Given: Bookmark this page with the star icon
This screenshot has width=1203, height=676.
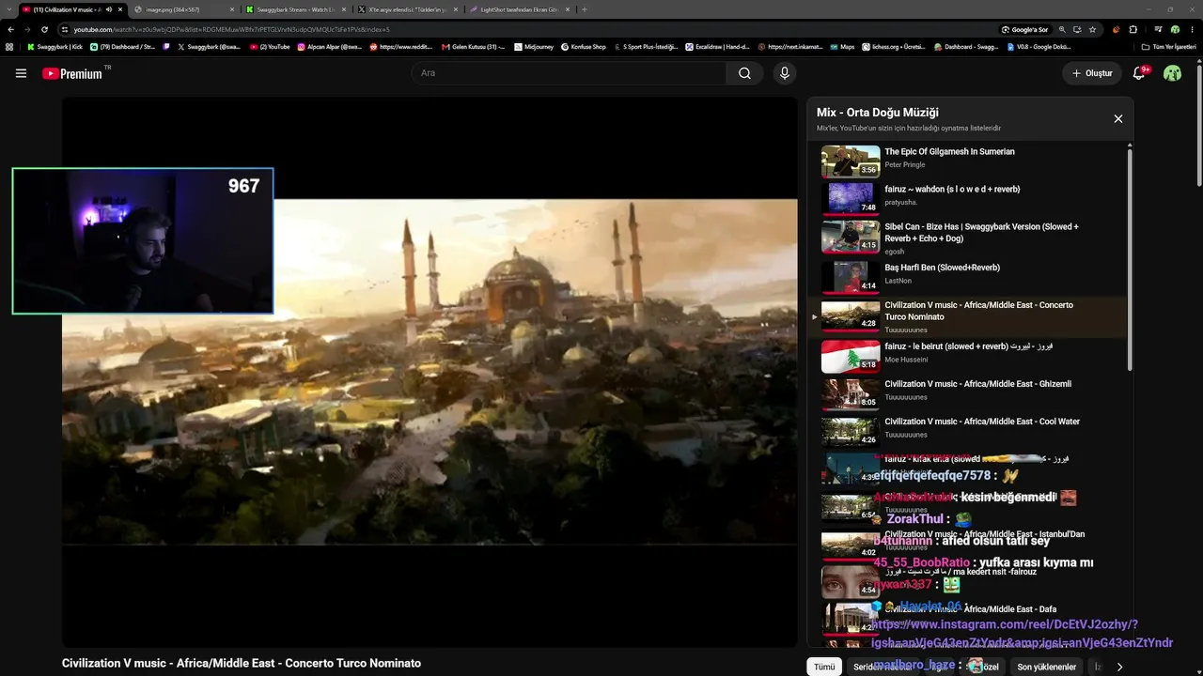Looking at the screenshot, I should pyautogui.click(x=1092, y=29).
